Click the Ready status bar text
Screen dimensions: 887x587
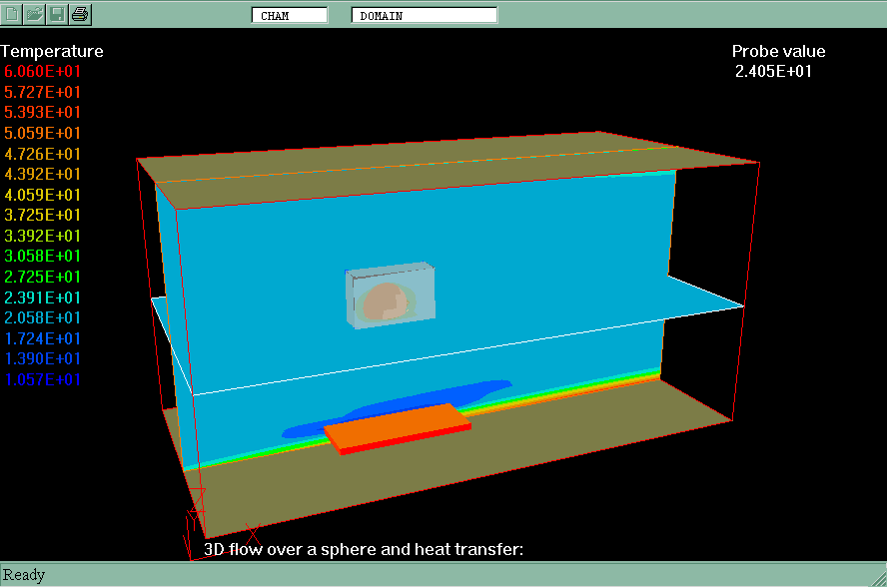[x=24, y=575]
